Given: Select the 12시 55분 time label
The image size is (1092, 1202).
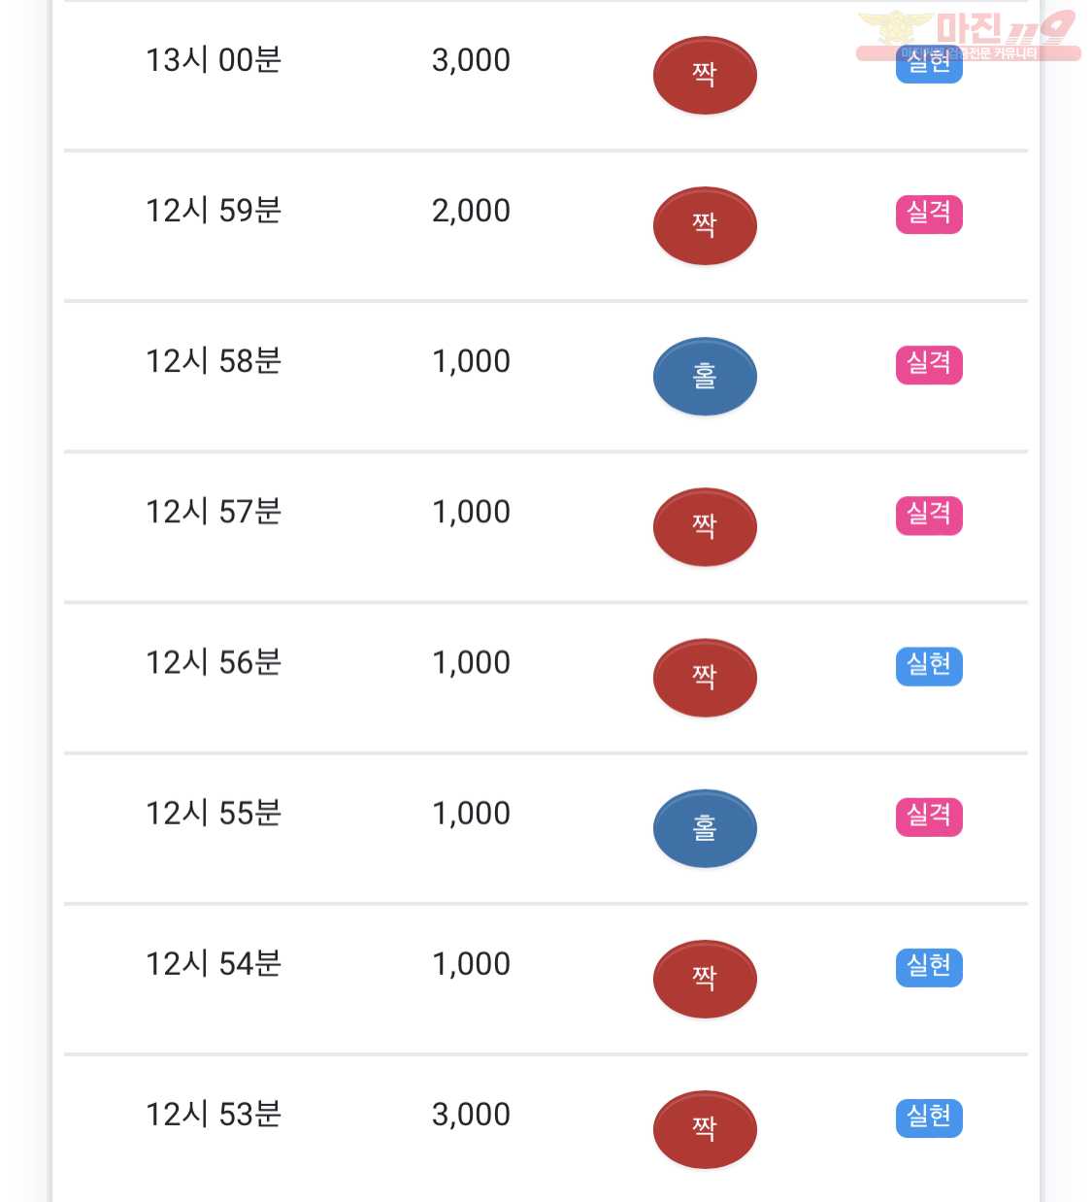Looking at the screenshot, I should point(214,814).
